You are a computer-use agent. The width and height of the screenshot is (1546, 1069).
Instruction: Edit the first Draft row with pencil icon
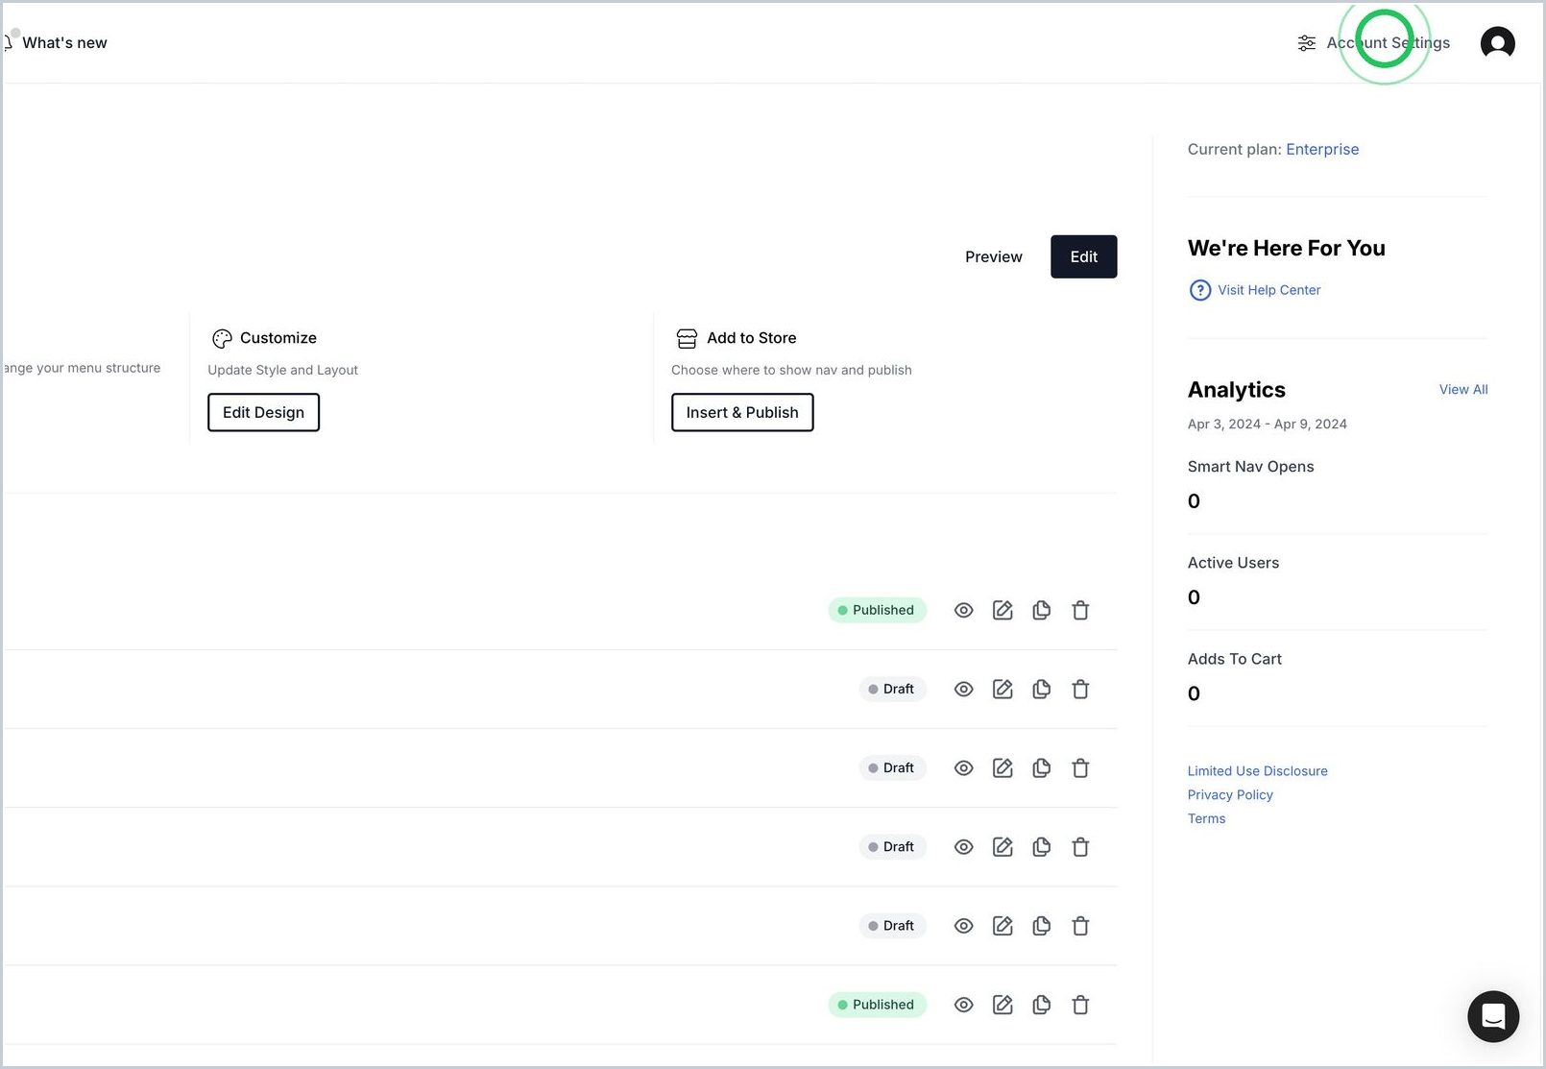click(1002, 689)
